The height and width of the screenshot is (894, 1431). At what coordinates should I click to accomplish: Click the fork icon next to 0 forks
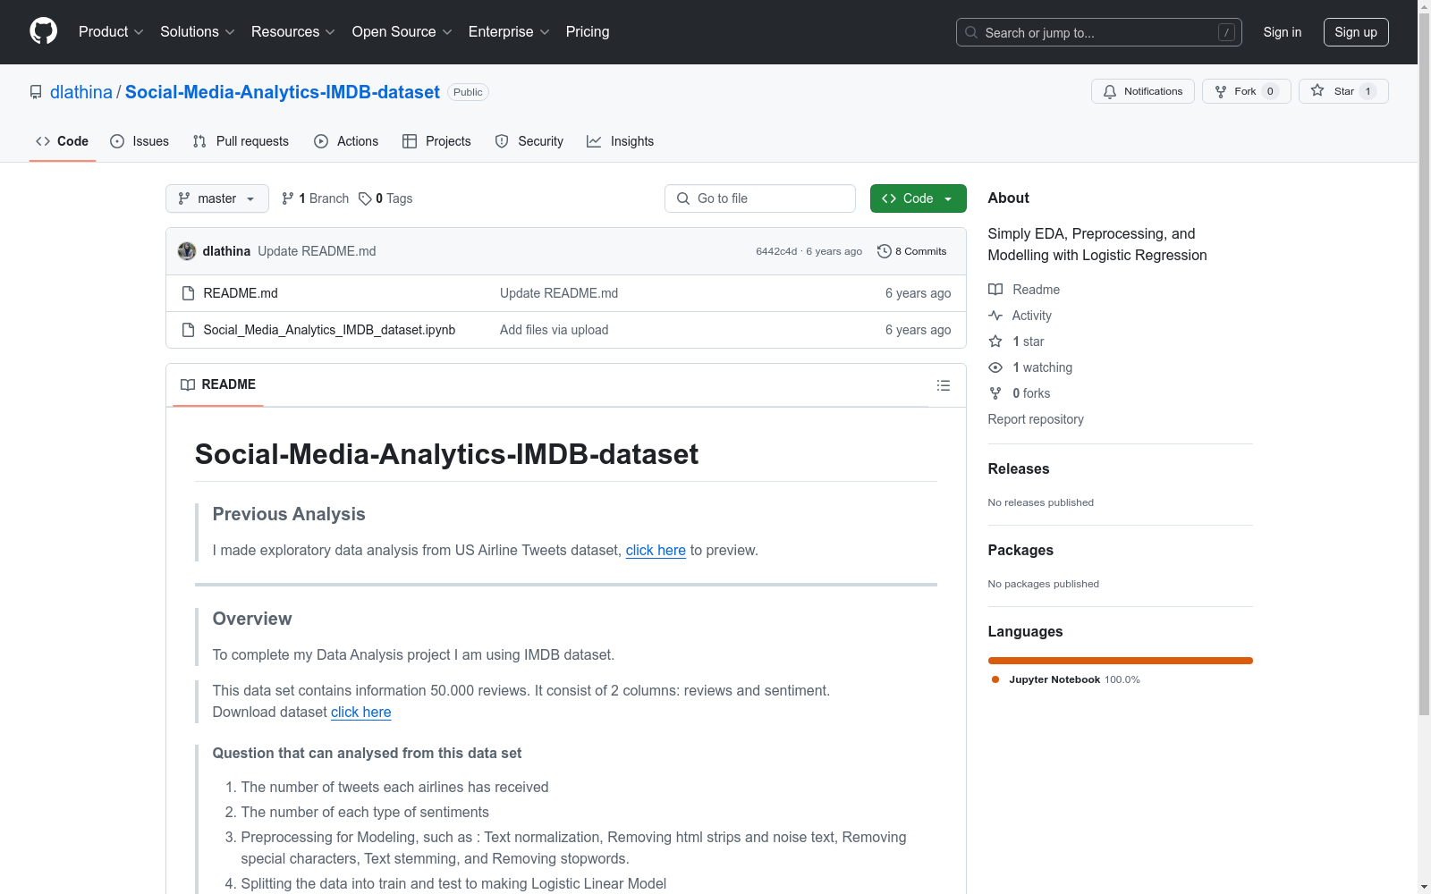click(995, 393)
